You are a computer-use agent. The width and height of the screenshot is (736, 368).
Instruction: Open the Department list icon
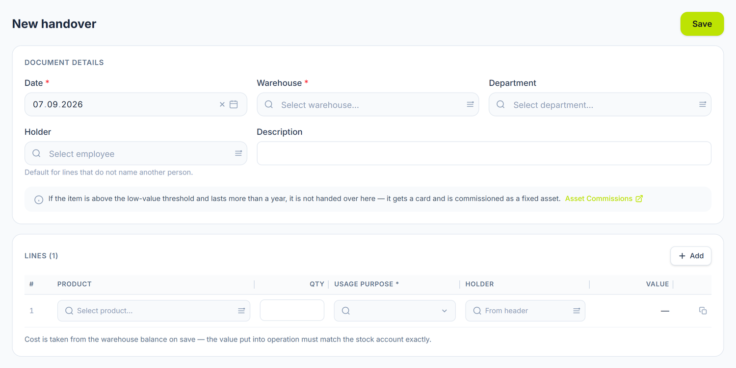pos(703,104)
